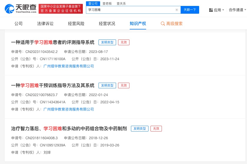Switch to the 知识产权 tab
The height and width of the screenshot is (164, 247).
pos(138,24)
